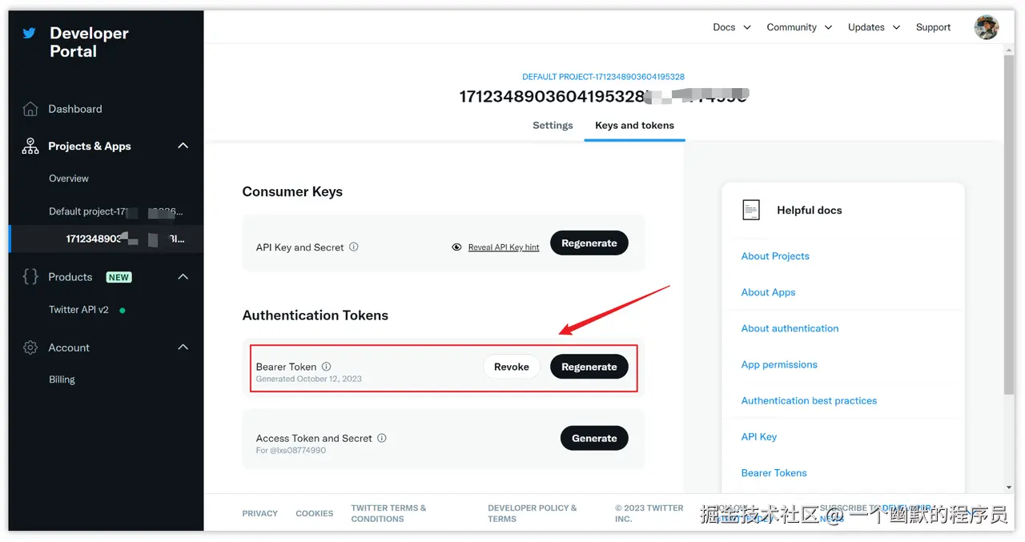Open the Community dropdown menu
Viewport: 1025px width, 542px height.
[799, 27]
